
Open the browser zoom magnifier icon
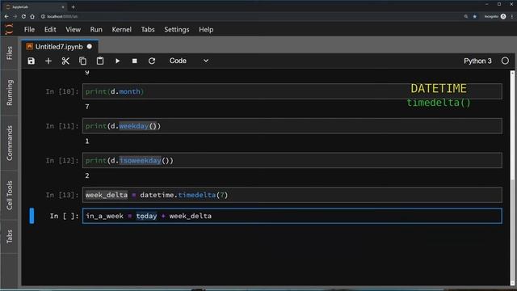coord(466,16)
